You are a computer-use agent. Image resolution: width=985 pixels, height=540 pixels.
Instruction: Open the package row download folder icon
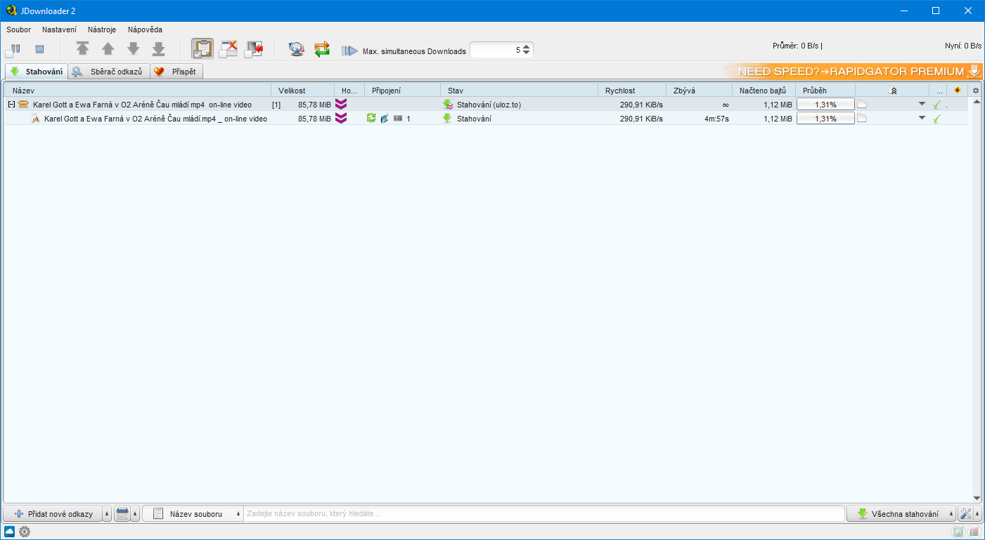pos(862,105)
